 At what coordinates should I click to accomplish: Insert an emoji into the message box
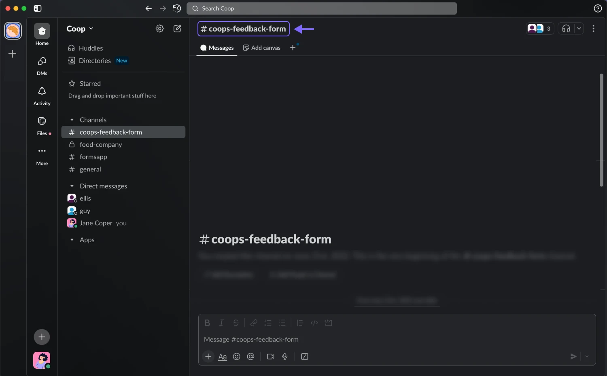point(237,357)
